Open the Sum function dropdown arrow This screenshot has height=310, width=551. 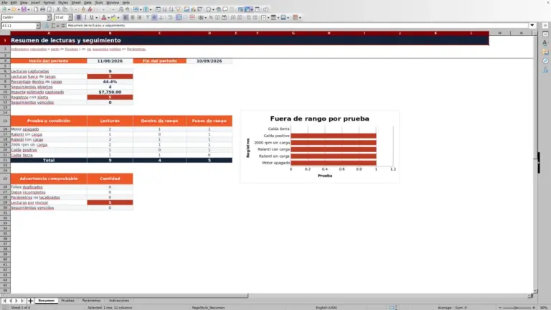[x=57, y=26]
